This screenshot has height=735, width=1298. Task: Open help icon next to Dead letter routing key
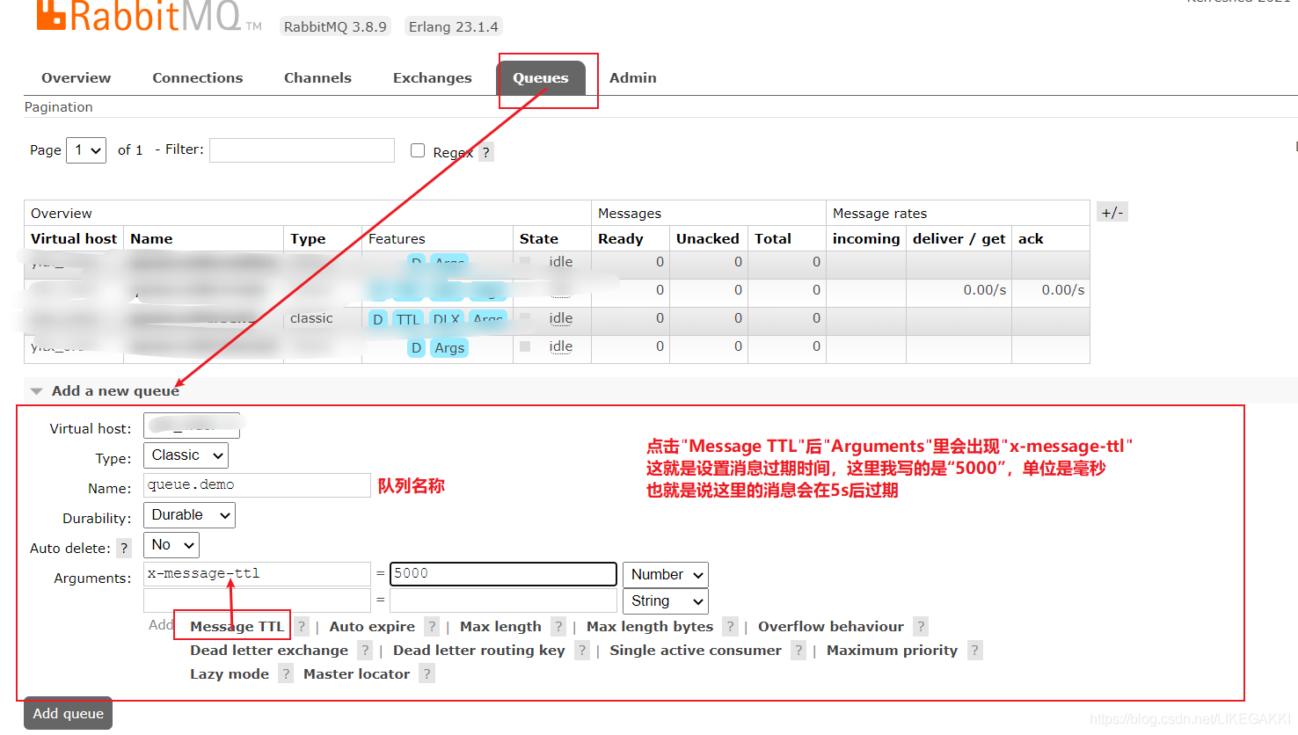click(582, 650)
